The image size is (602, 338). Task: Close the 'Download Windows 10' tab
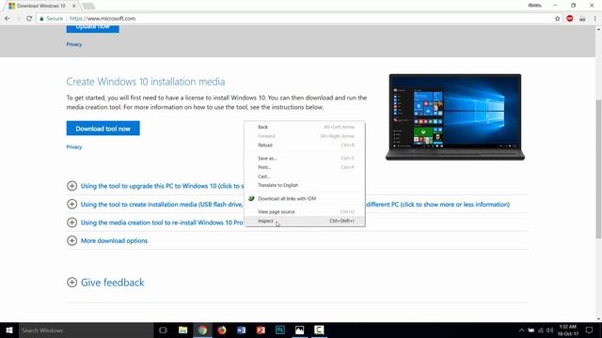click(74, 6)
